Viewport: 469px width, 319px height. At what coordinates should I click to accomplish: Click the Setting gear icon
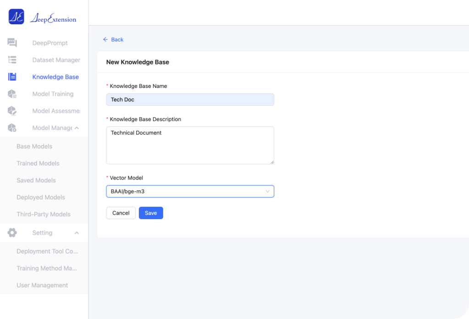12,233
